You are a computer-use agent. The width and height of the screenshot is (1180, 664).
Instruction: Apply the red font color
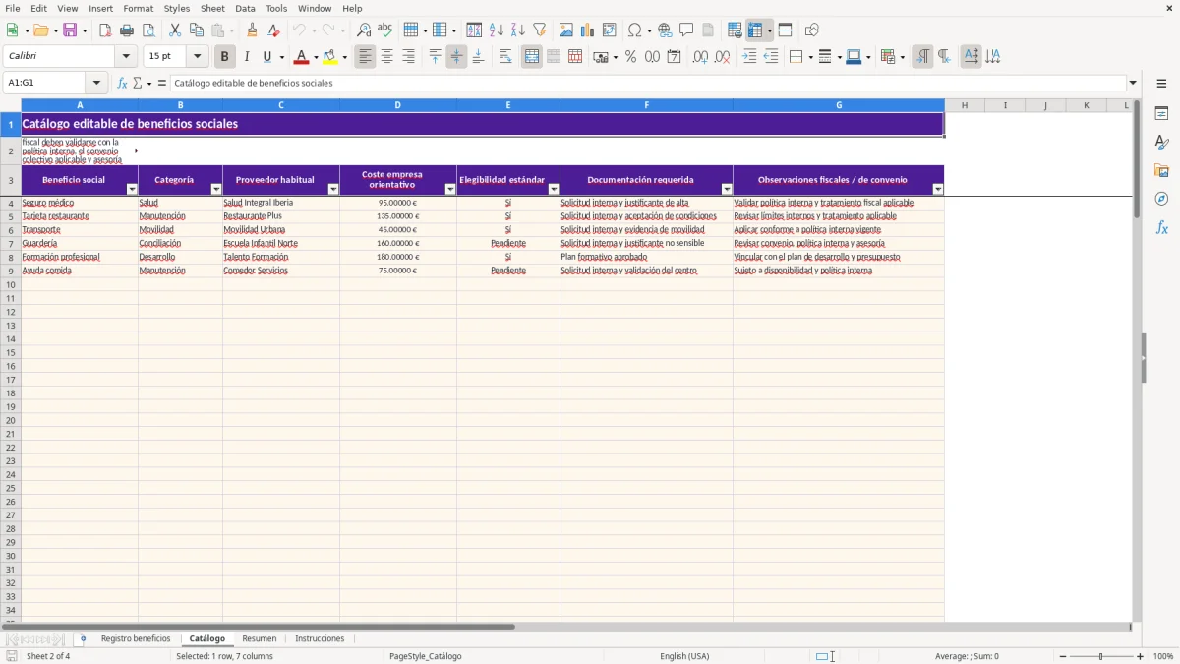pos(301,57)
